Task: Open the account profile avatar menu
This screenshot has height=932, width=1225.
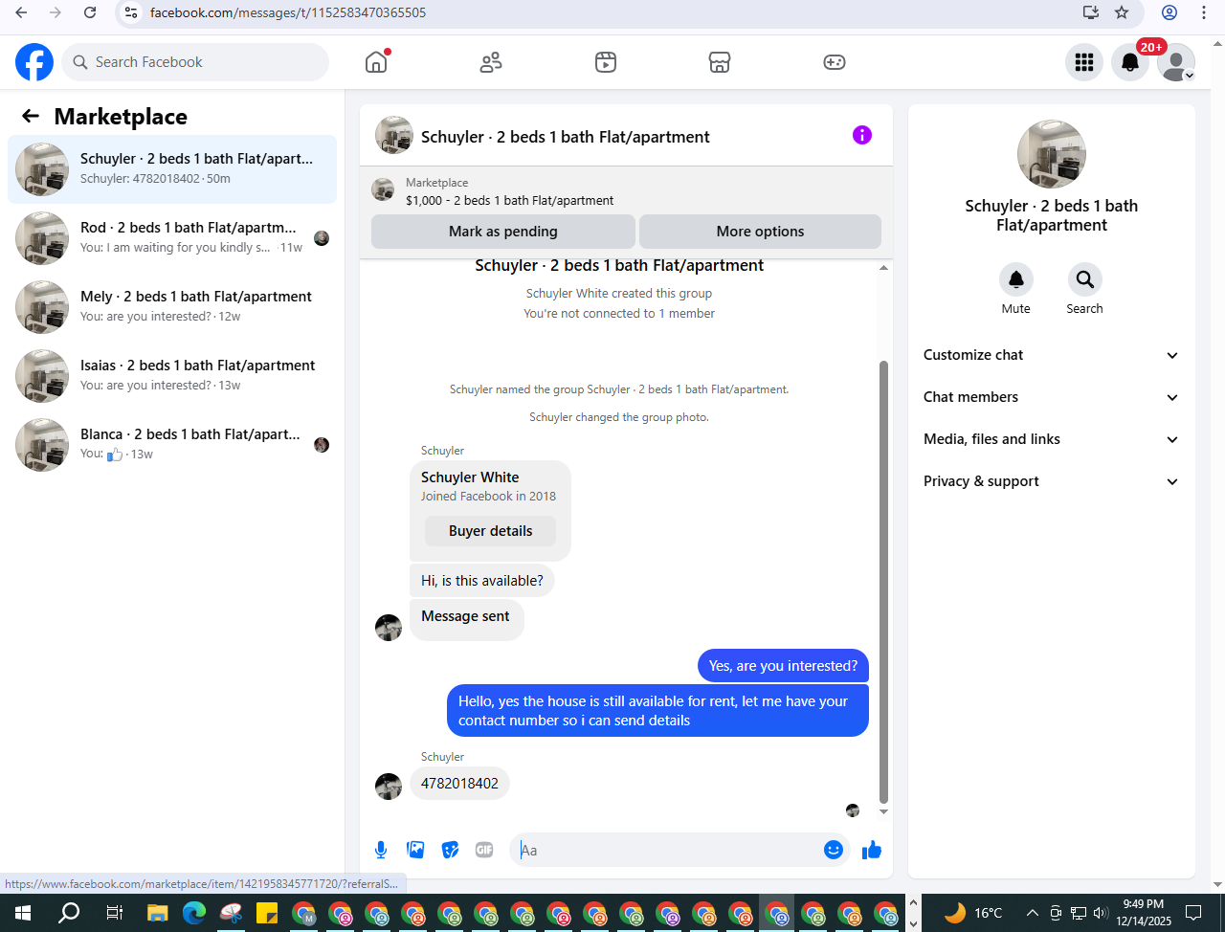Action: click(1176, 62)
